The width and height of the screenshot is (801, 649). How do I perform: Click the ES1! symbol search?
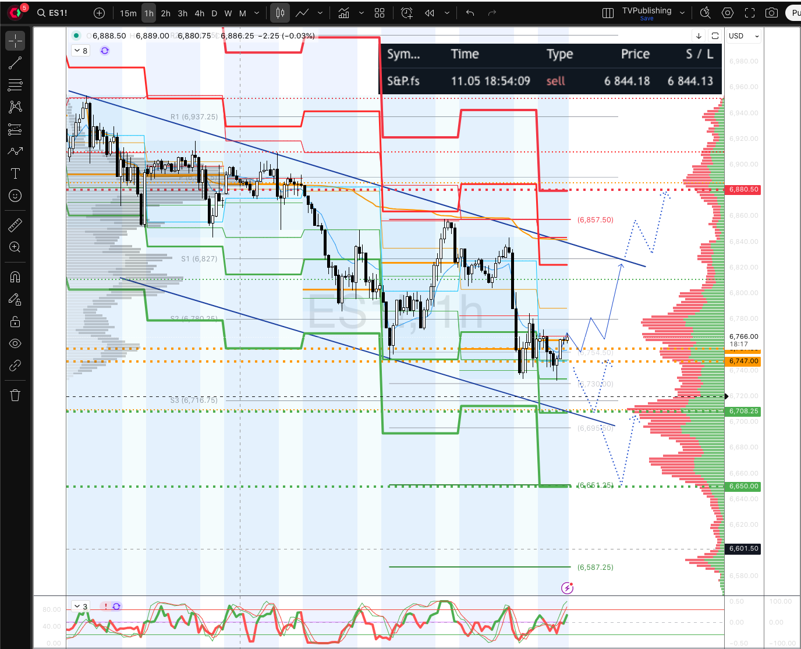tap(52, 13)
